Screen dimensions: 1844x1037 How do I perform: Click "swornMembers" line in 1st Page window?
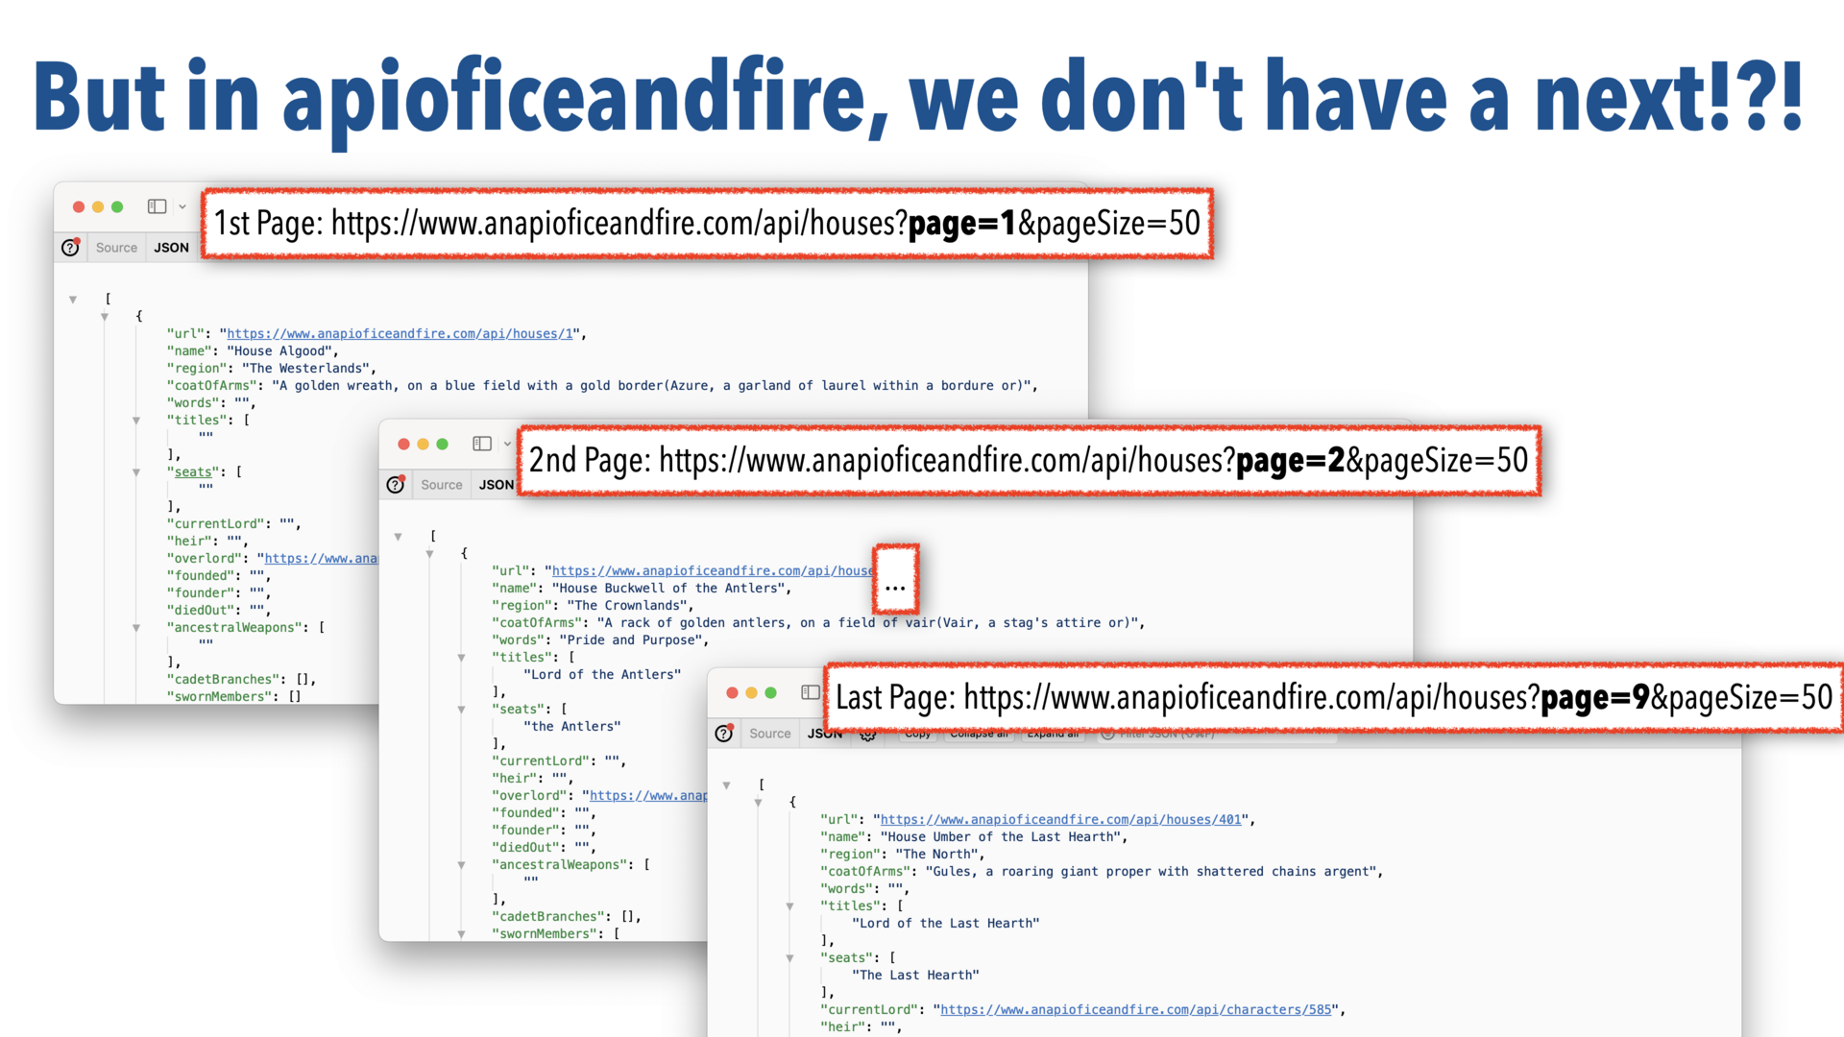click(x=233, y=697)
